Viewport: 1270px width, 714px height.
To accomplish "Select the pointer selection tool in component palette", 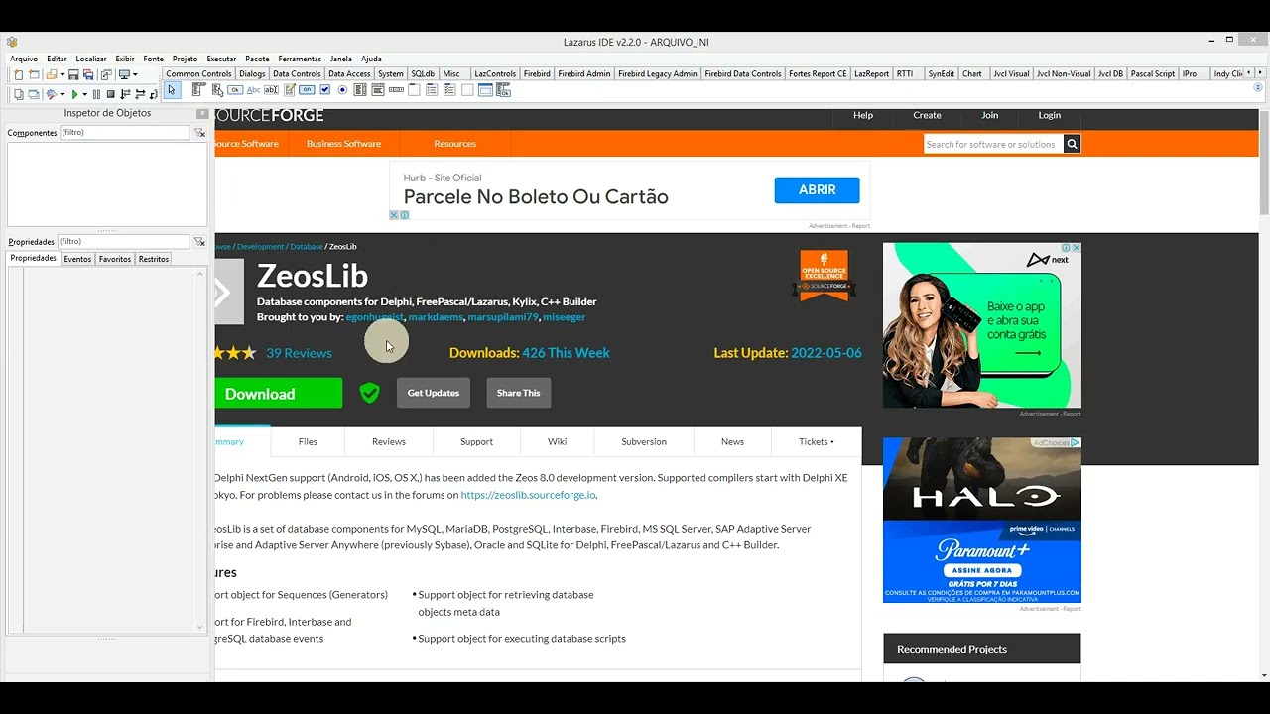I will click(x=172, y=90).
